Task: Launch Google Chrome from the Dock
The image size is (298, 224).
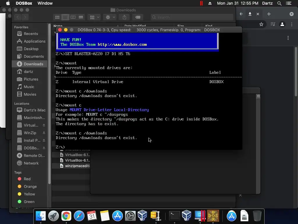Action: [x=66, y=216]
